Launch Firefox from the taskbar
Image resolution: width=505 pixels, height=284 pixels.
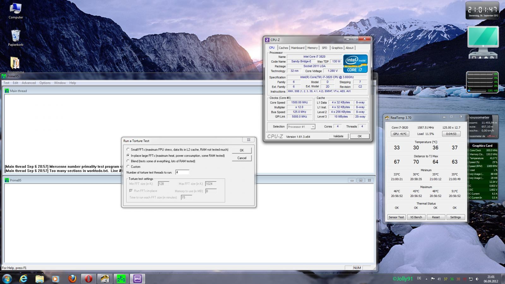[x=72, y=279]
